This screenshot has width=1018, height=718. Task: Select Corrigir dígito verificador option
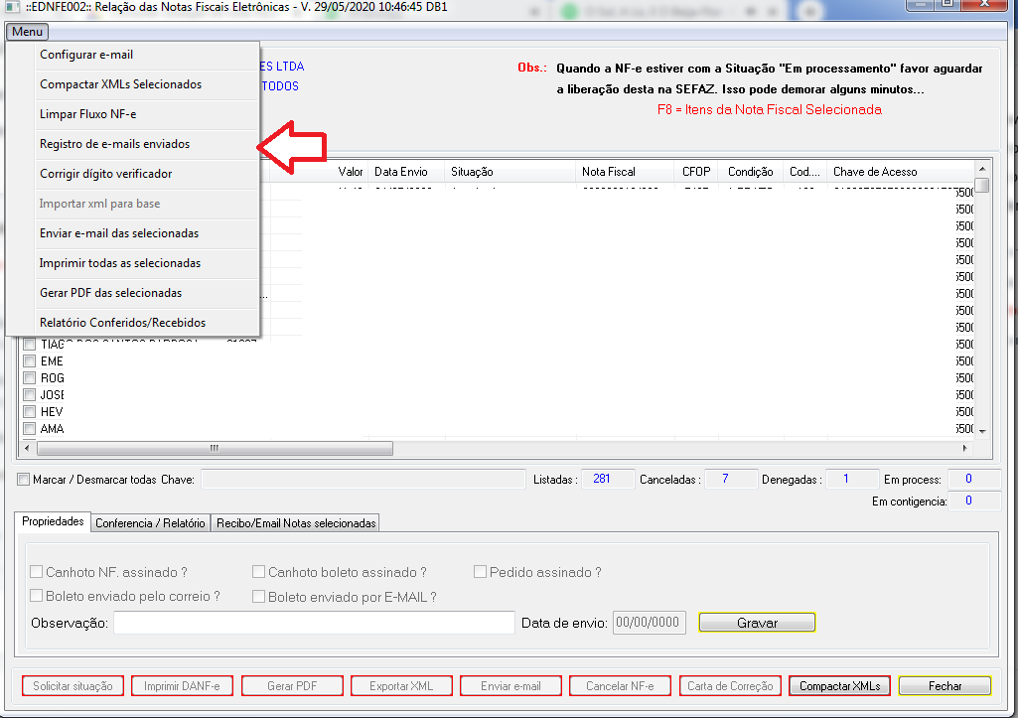pyautogui.click(x=105, y=174)
